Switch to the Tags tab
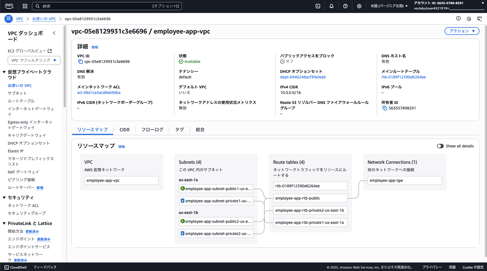Viewport: 487px width, 271px height. 180,130
